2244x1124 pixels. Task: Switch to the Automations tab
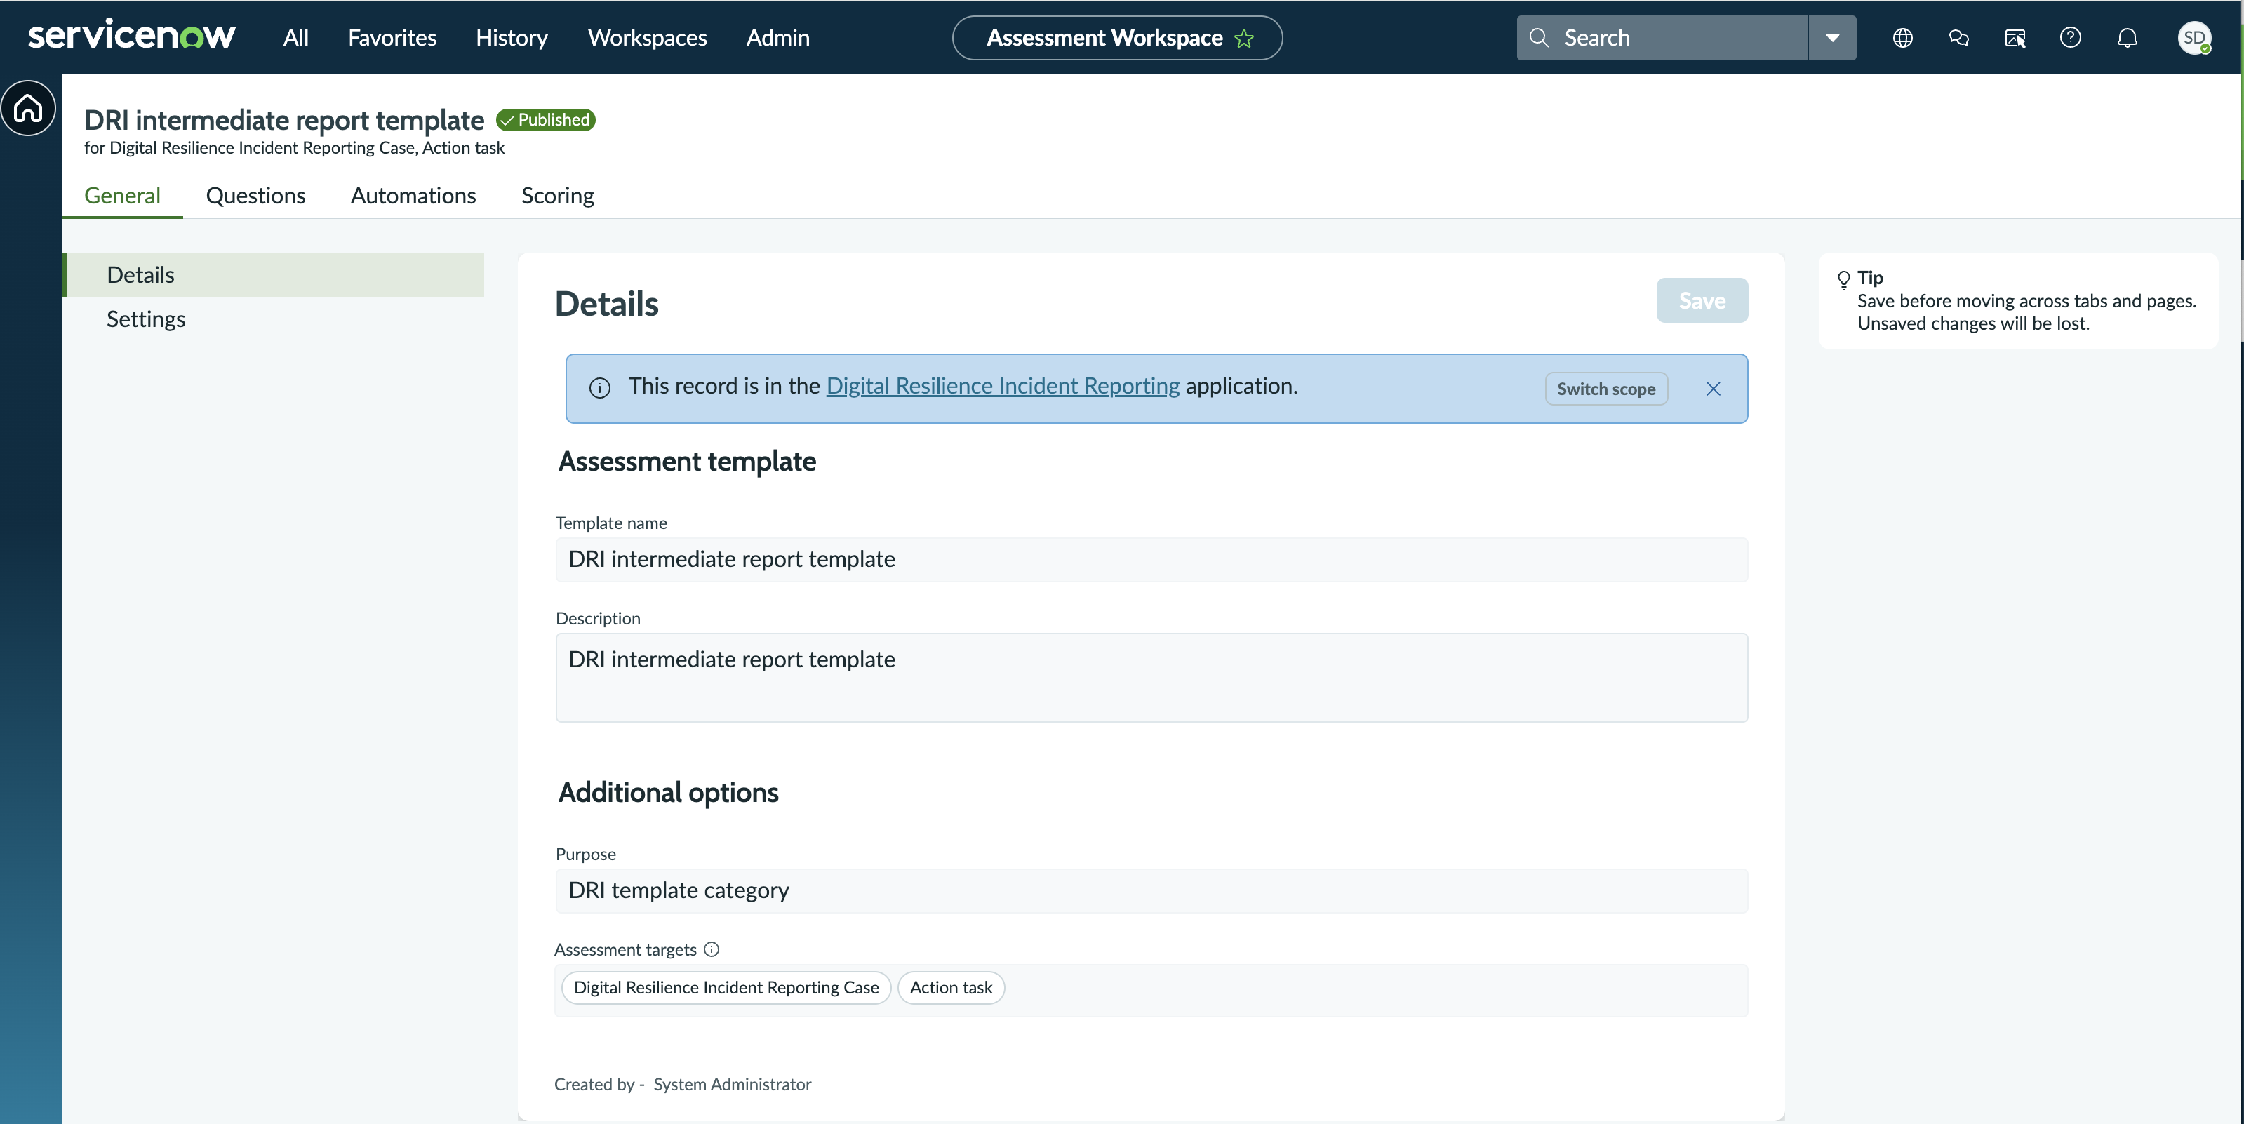pos(413,195)
